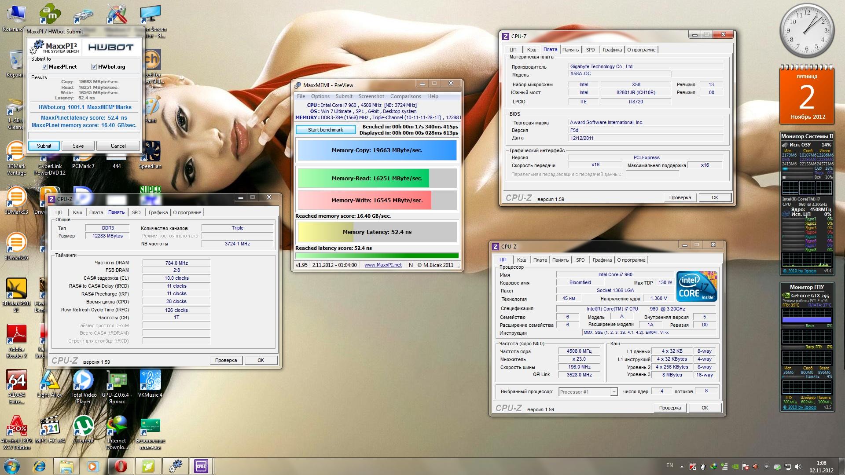Select Плата tab in processor CPU-Z window
845x475 pixels.
pyautogui.click(x=540, y=260)
